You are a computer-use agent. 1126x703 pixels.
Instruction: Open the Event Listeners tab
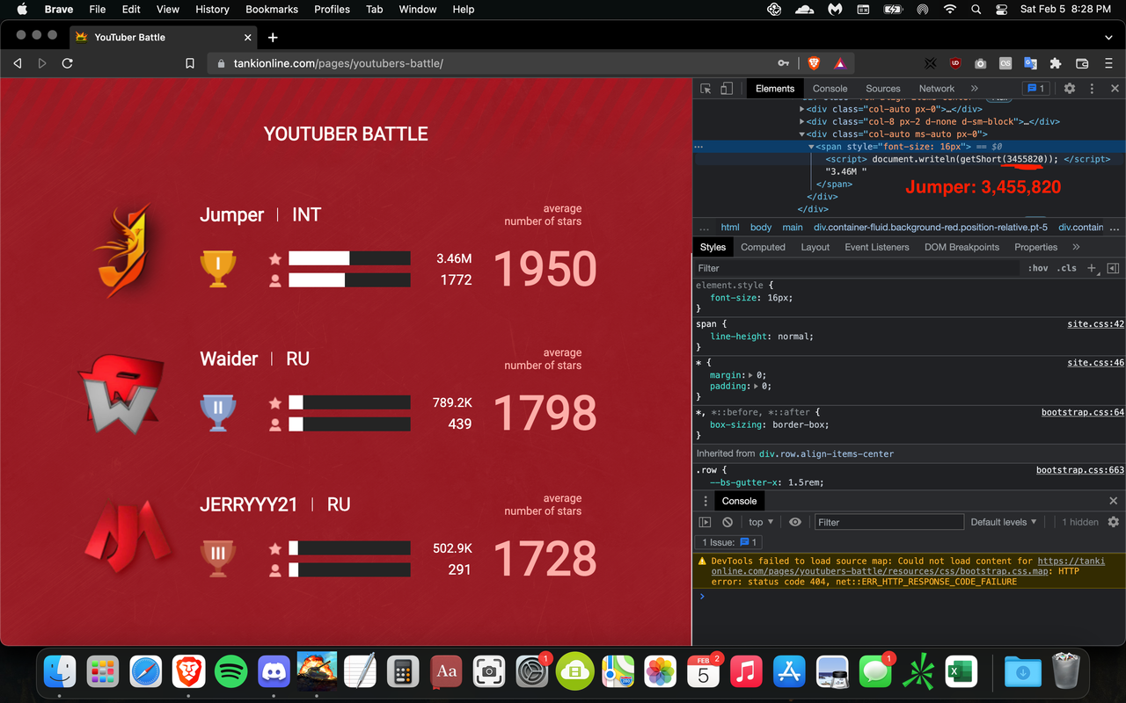(877, 247)
